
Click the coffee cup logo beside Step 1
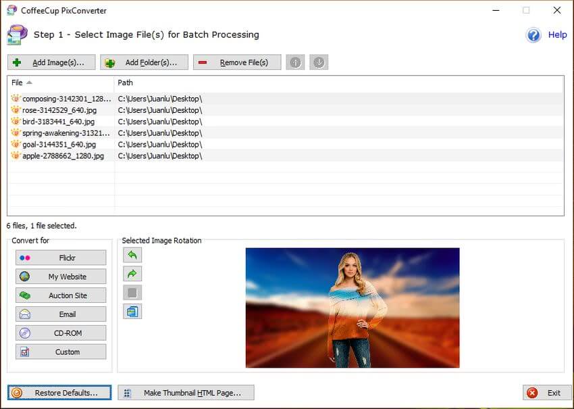tap(17, 35)
